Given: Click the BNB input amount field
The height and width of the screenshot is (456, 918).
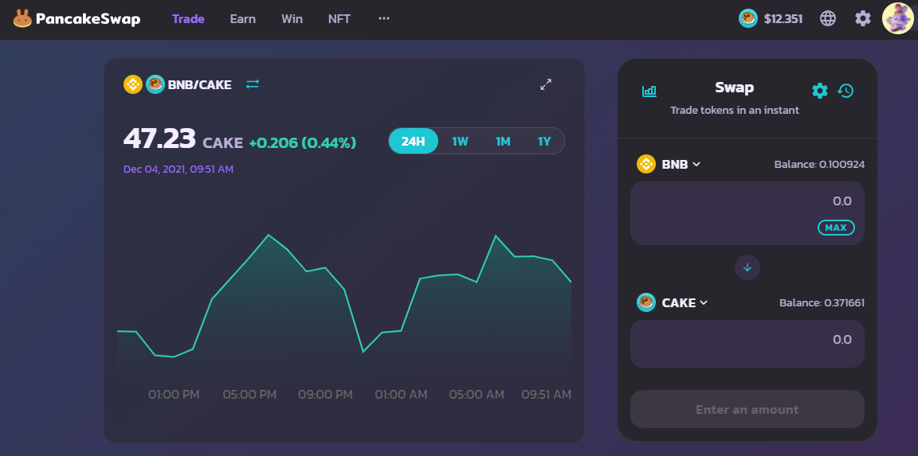Looking at the screenshot, I should point(747,212).
